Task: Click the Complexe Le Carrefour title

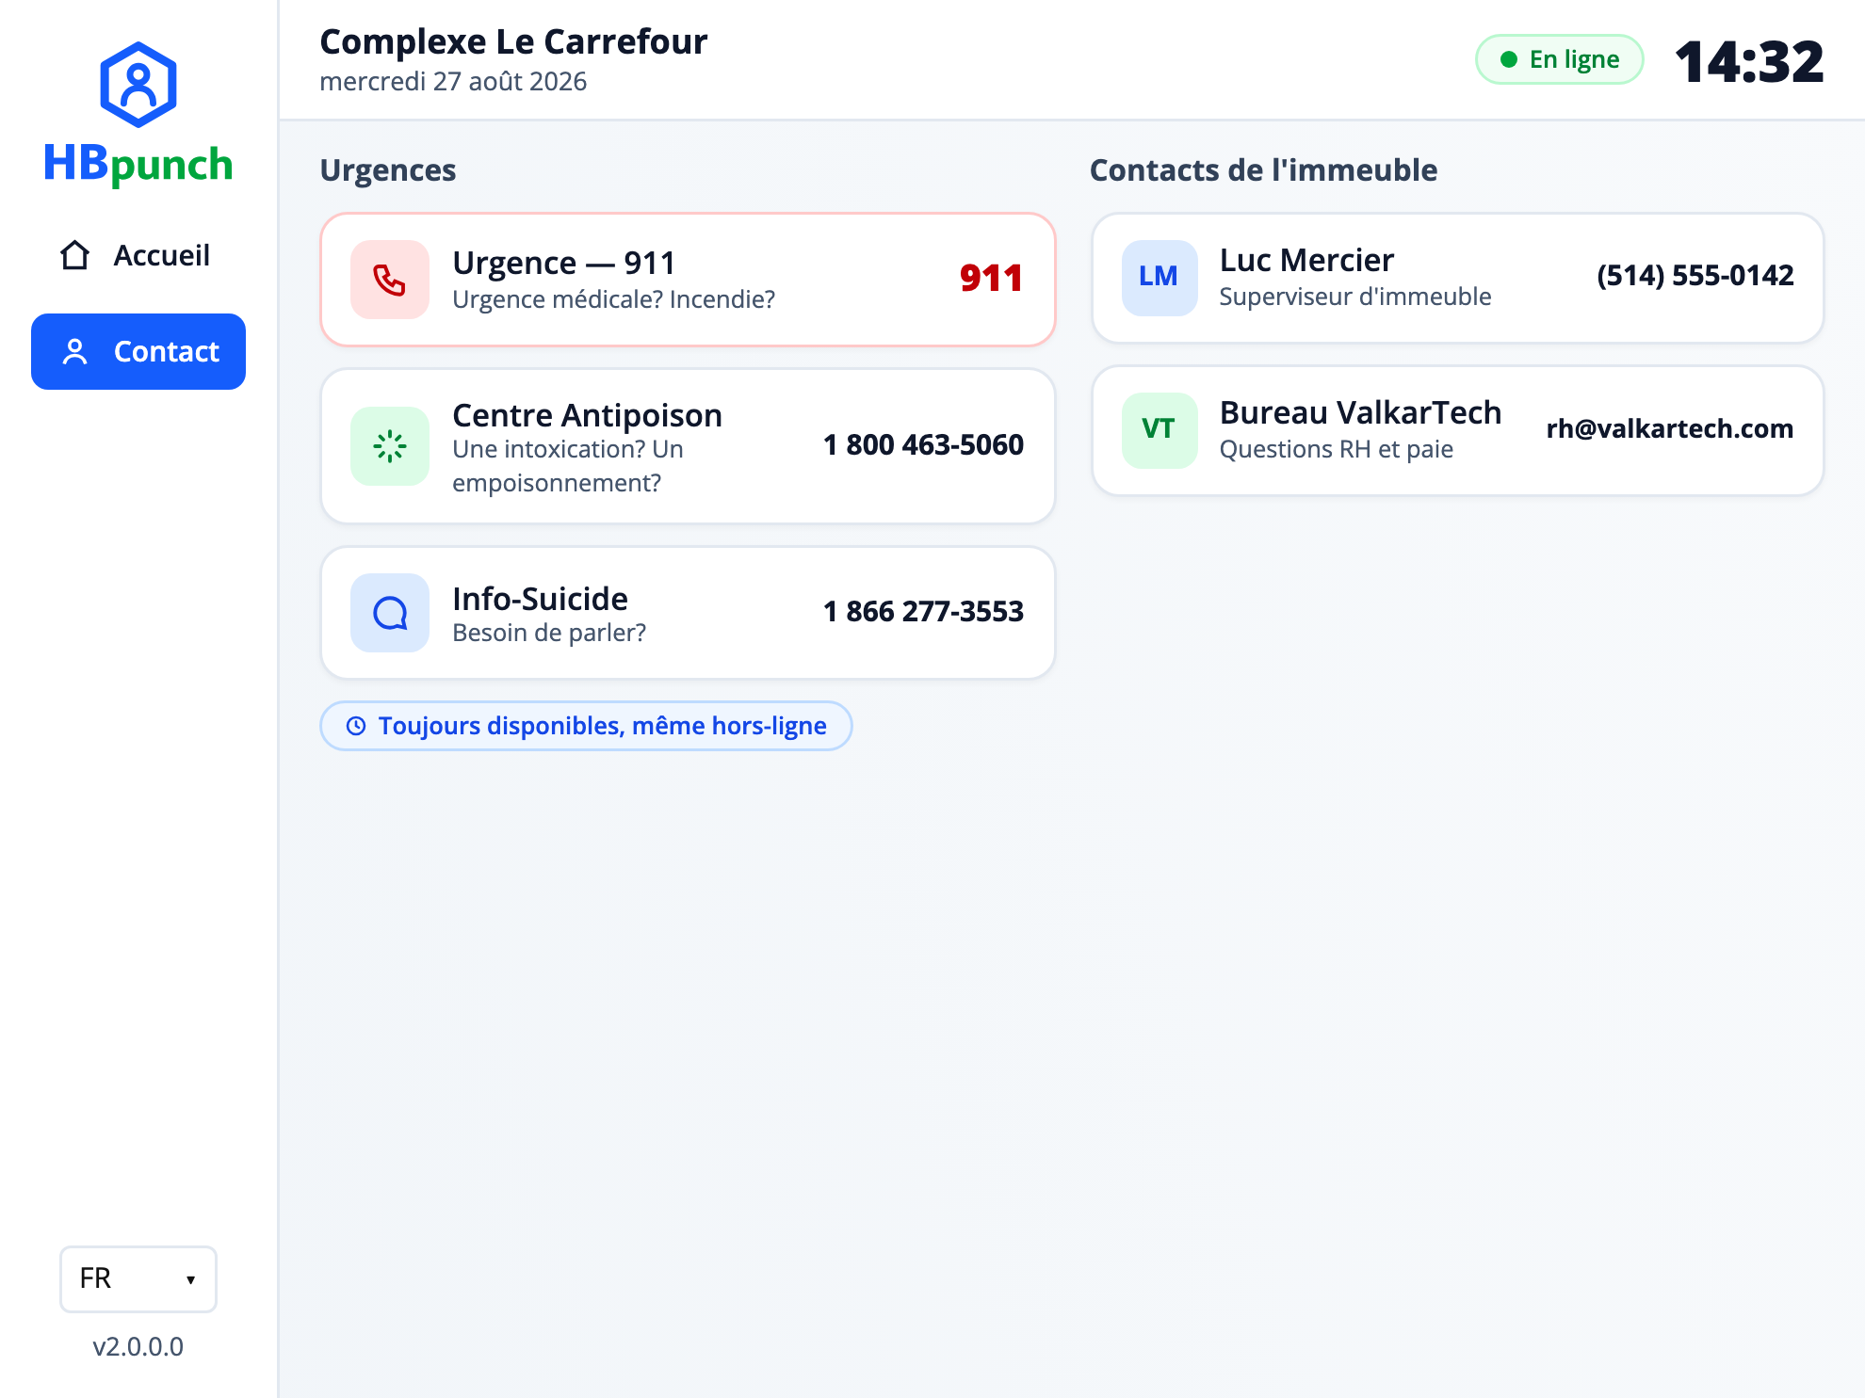Action: pos(513,41)
